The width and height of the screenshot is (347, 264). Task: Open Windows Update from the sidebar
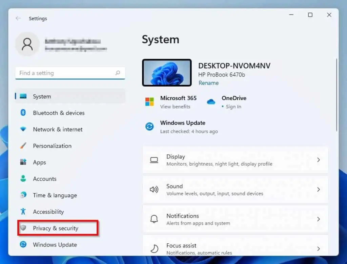[x=55, y=245]
